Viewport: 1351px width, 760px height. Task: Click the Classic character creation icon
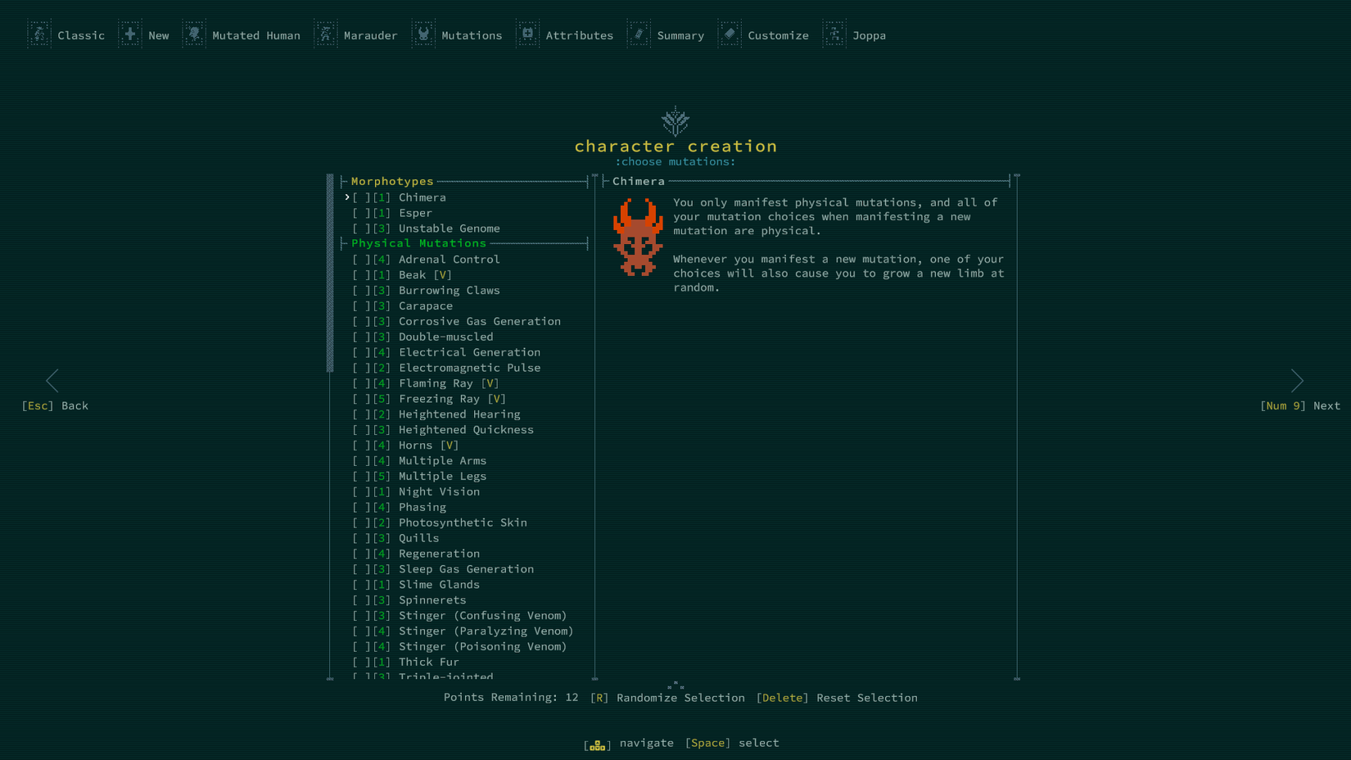point(39,34)
